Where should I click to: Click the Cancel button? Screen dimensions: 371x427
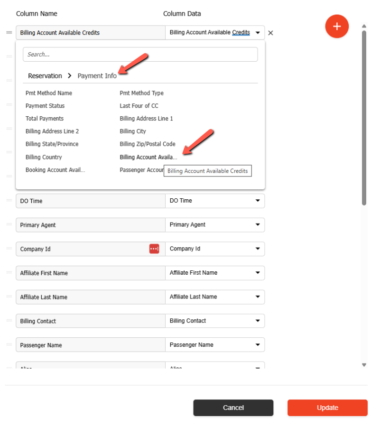click(233, 408)
